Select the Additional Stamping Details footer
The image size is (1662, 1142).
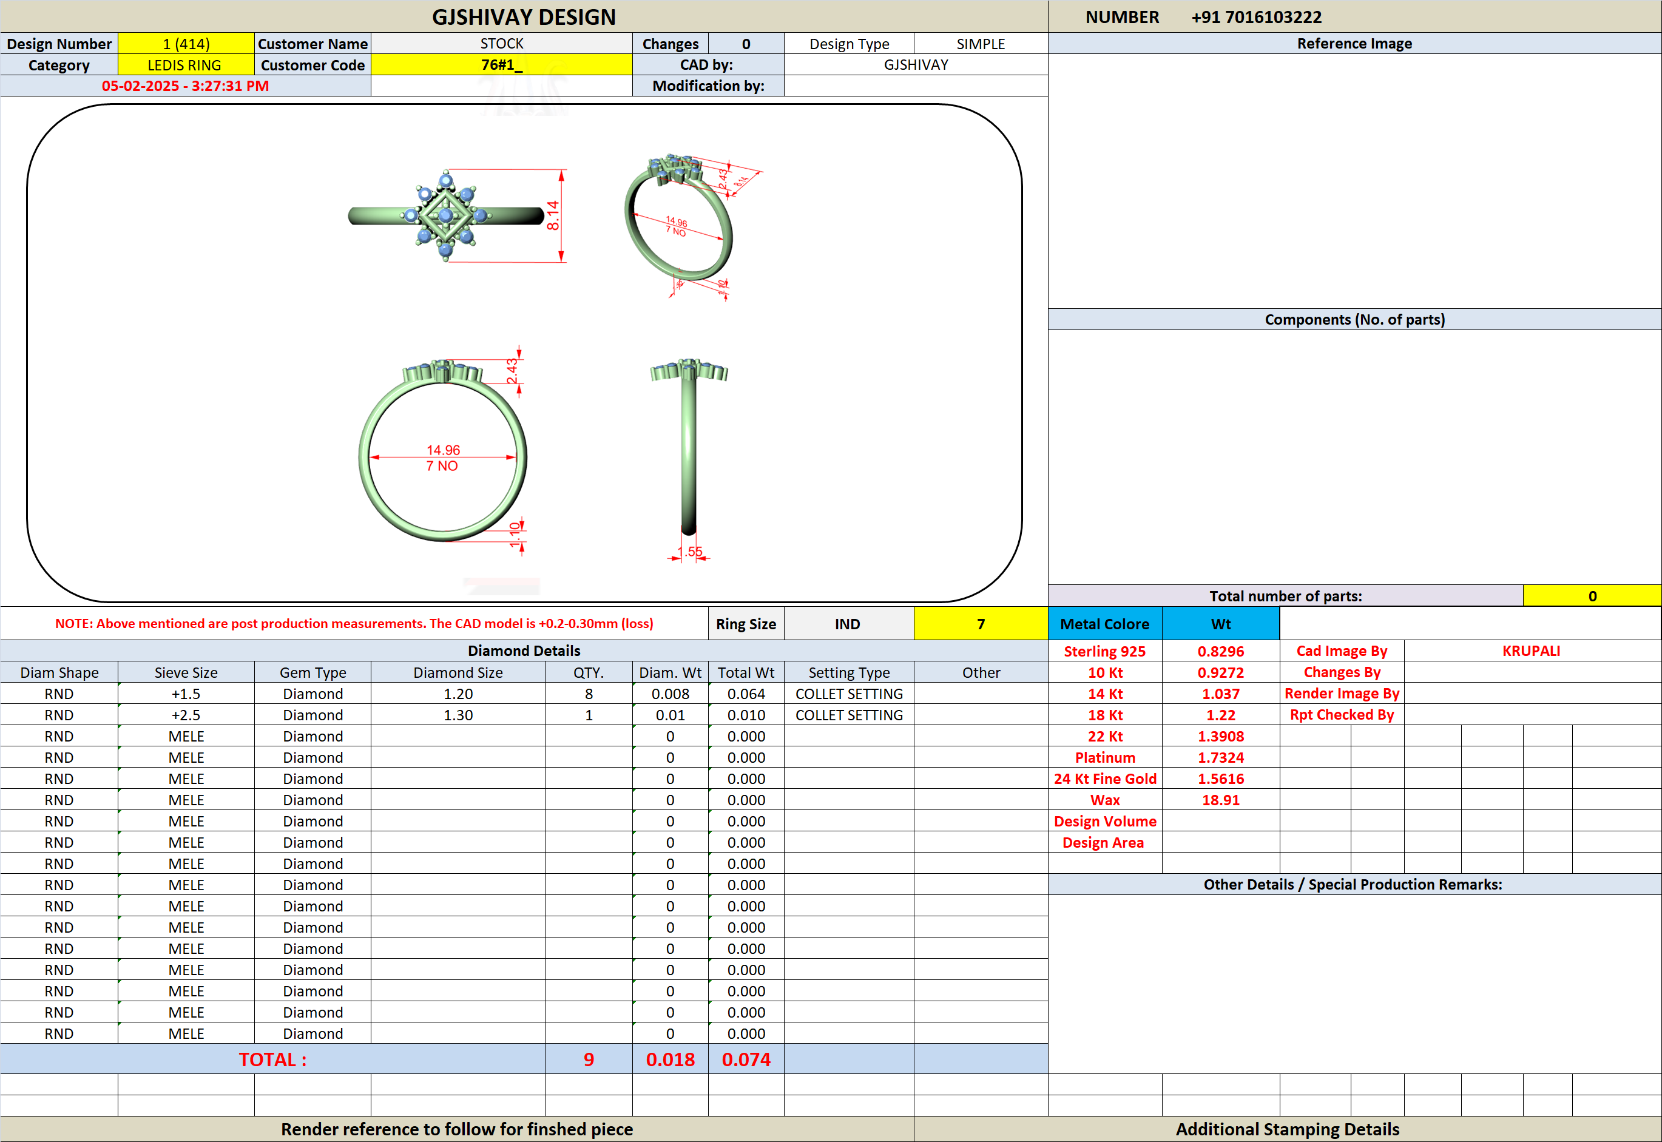click(x=1287, y=1129)
